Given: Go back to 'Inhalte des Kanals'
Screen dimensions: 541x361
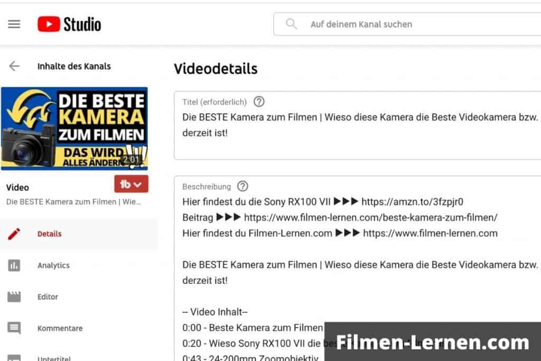Looking at the screenshot, I should tap(74, 66).
